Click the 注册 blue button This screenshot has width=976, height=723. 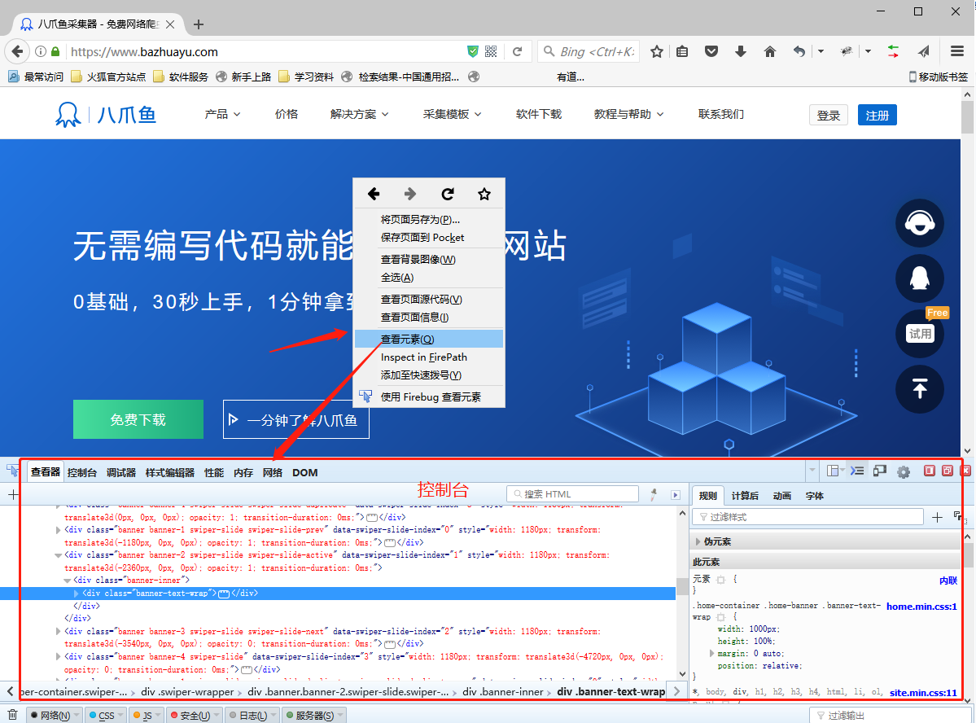[877, 115]
